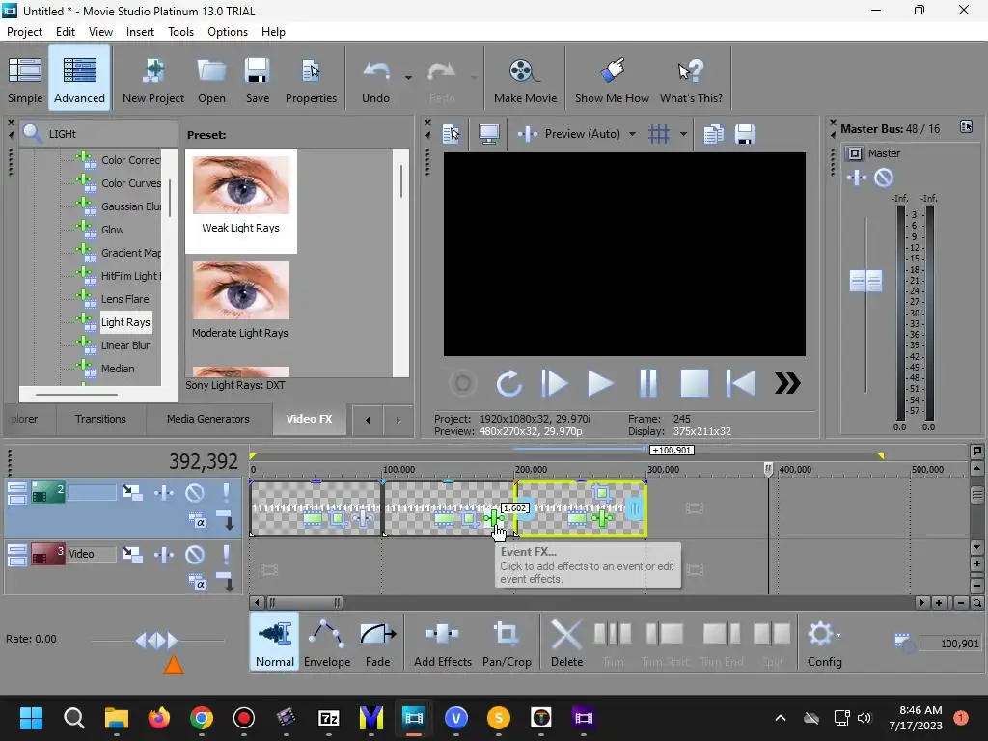The height and width of the screenshot is (741, 988).
Task: Save the project with the Save icon
Action: click(x=257, y=79)
